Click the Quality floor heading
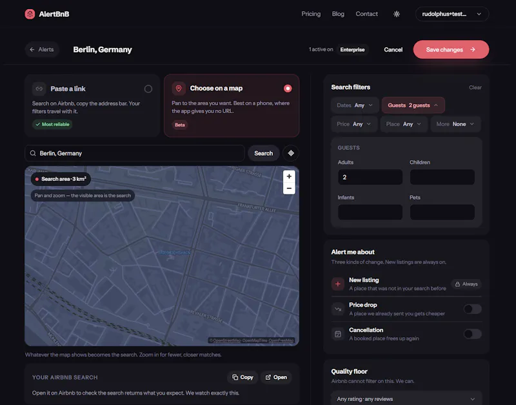This screenshot has width=516, height=405. pyautogui.click(x=349, y=371)
